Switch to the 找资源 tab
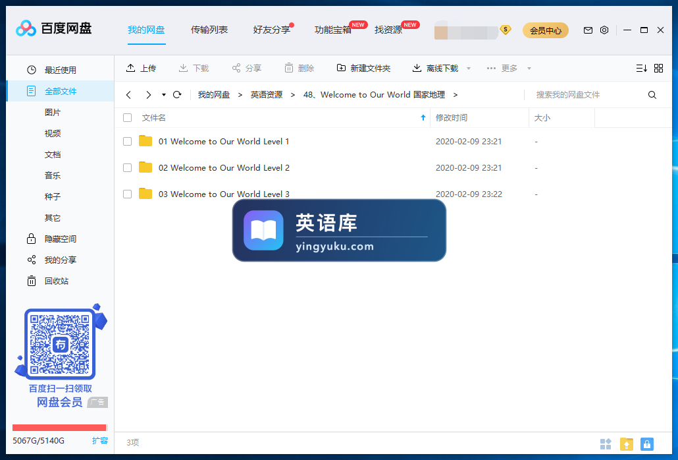Screen dimensions: 678x460 coord(388,30)
